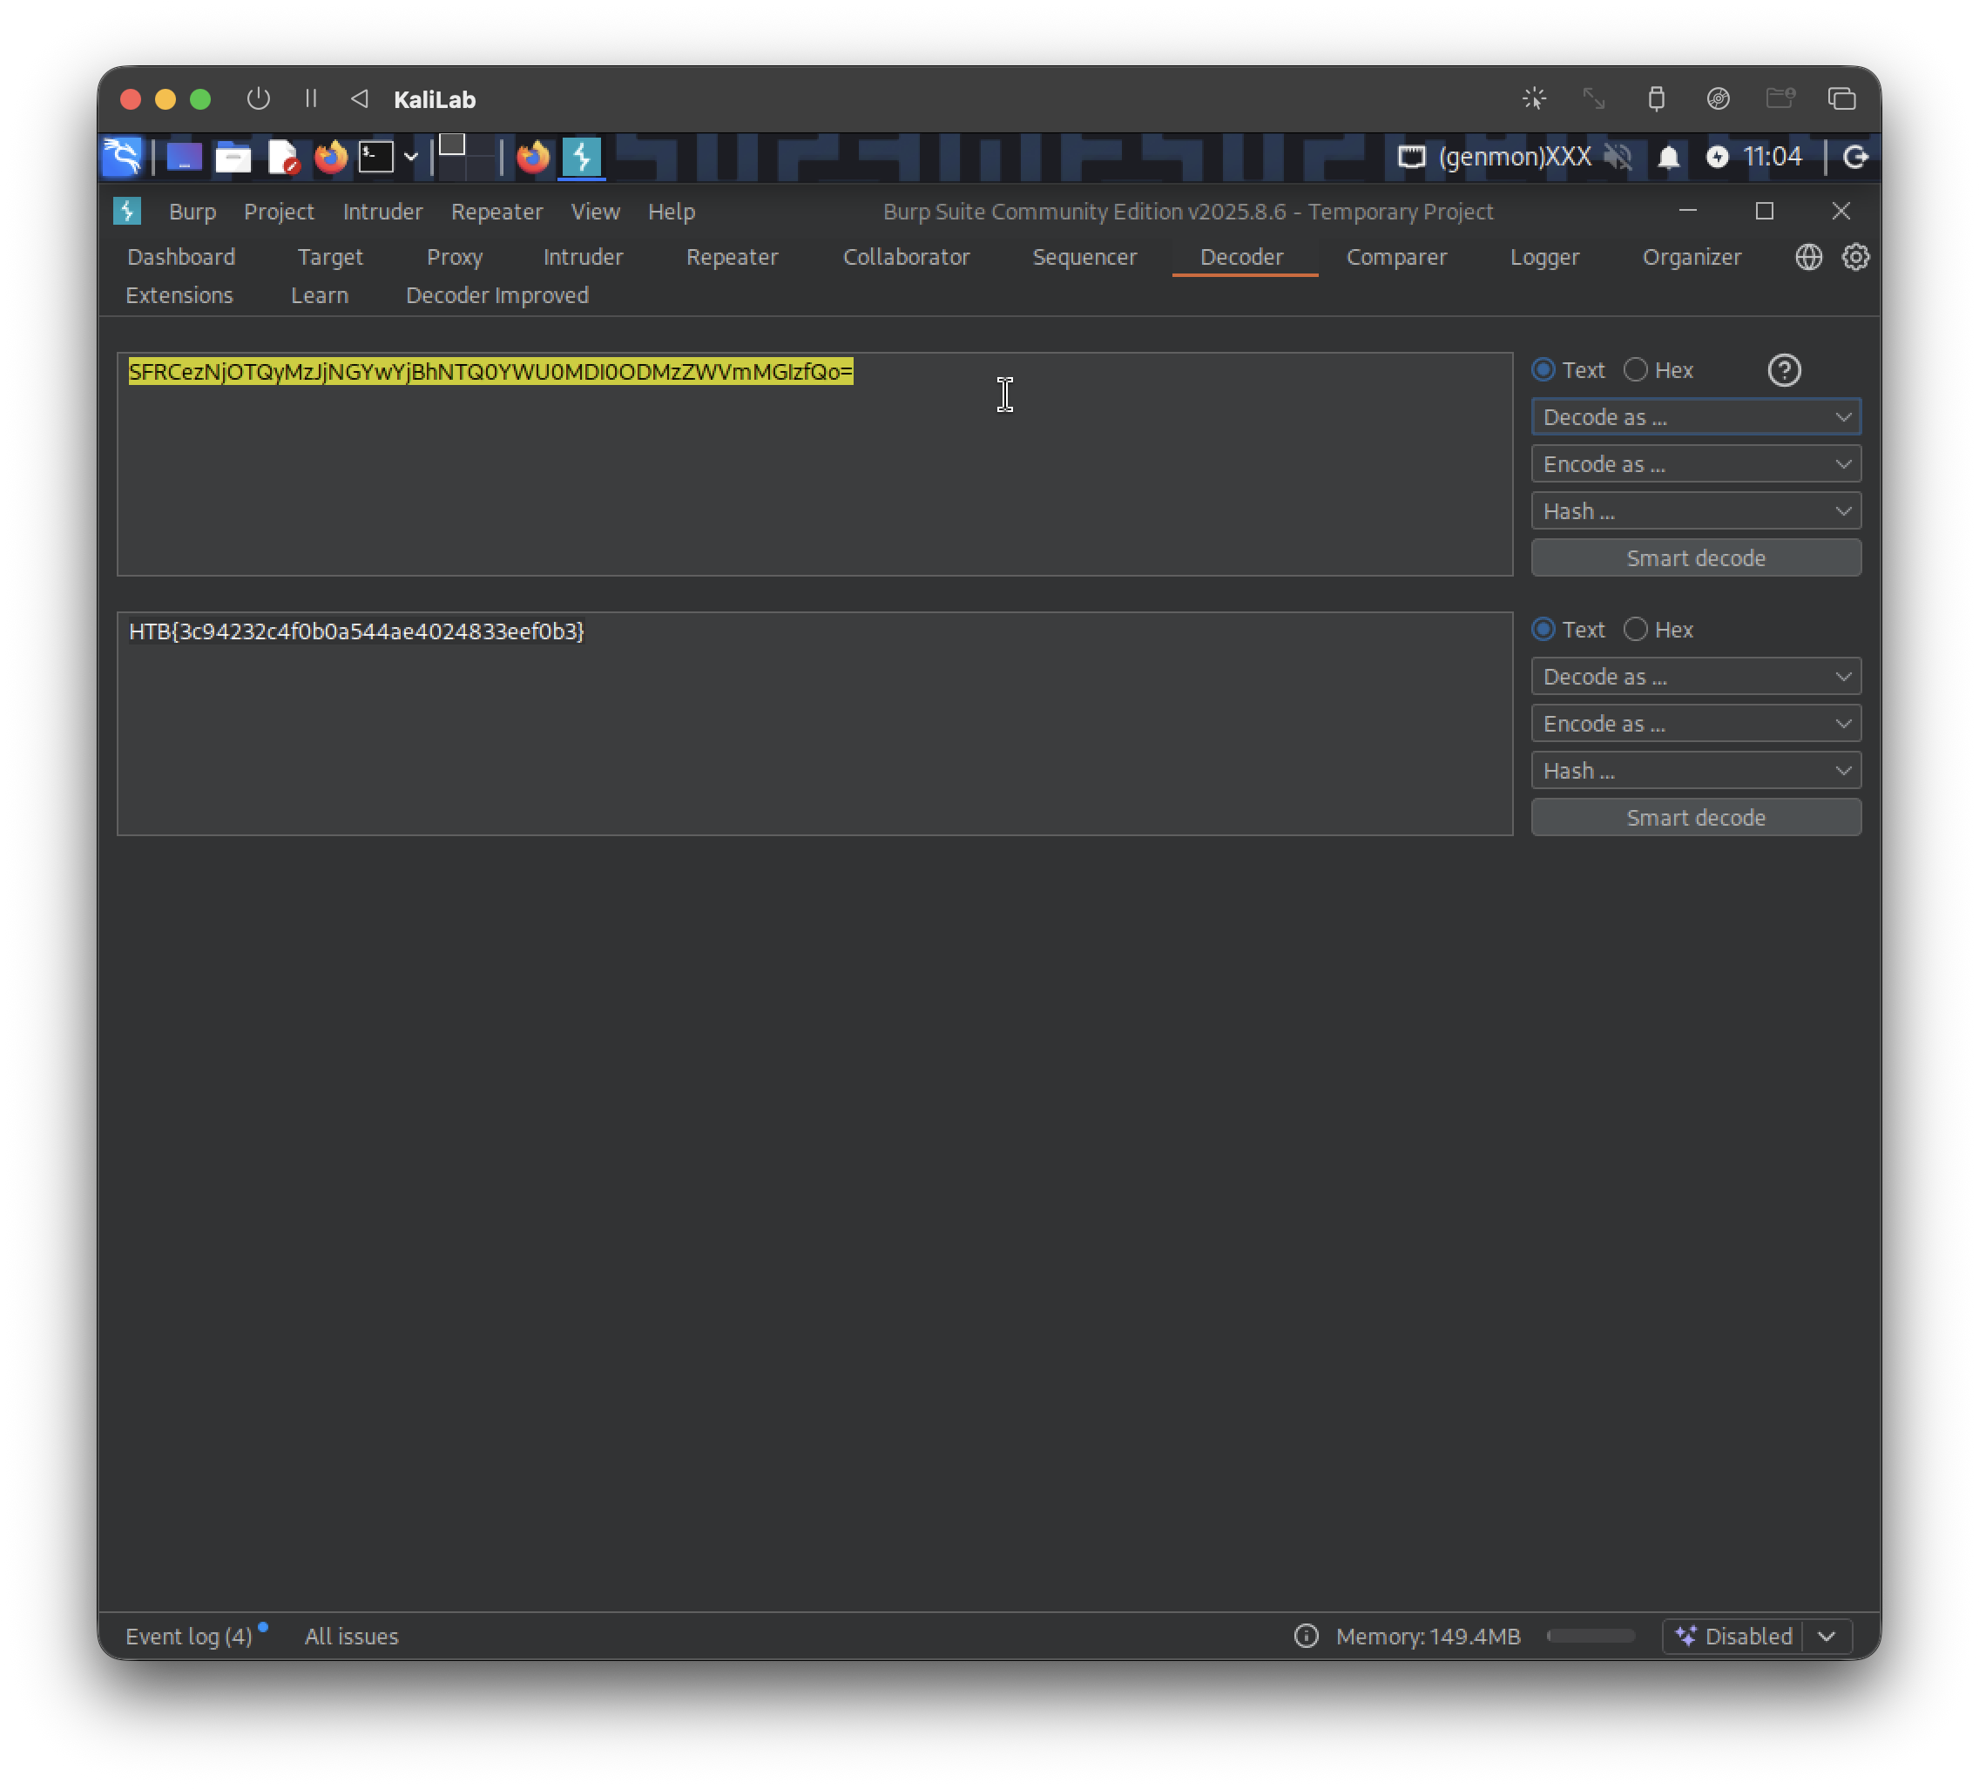Click bottom panel Smart decode button
Image resolution: width=1979 pixels, height=1789 pixels.
tap(1695, 818)
